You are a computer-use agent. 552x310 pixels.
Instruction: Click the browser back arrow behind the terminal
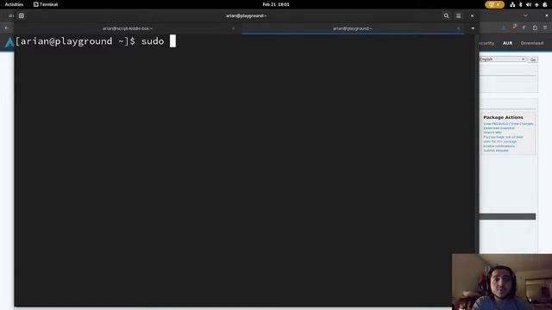point(7,28)
